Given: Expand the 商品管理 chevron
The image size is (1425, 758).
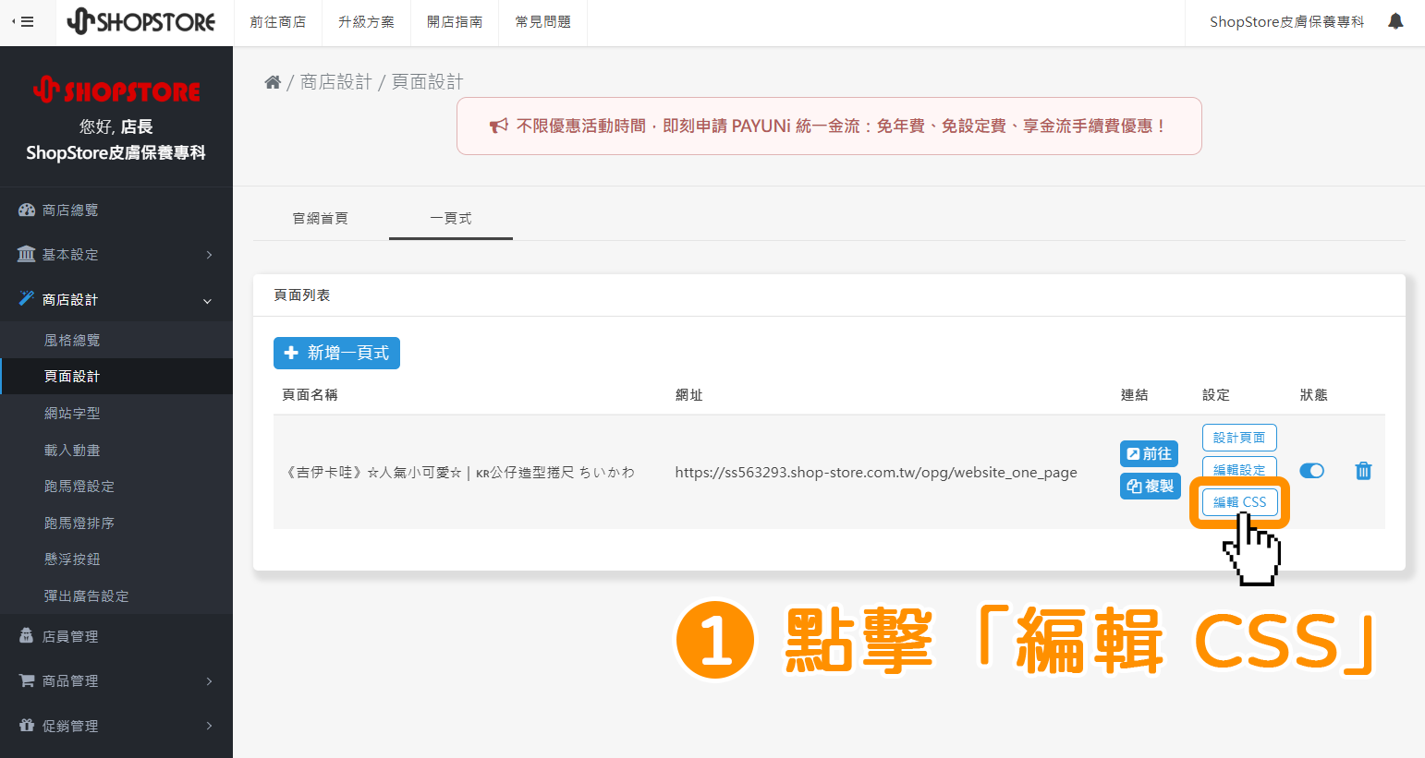Looking at the screenshot, I should (210, 681).
